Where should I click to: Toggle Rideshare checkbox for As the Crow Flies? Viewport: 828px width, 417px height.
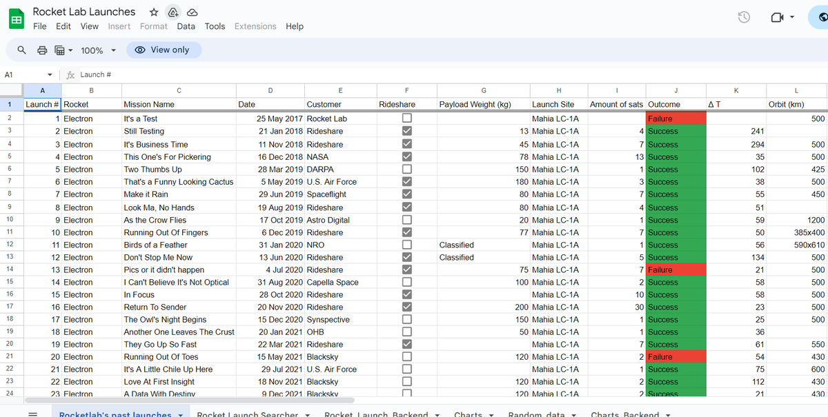(406, 220)
